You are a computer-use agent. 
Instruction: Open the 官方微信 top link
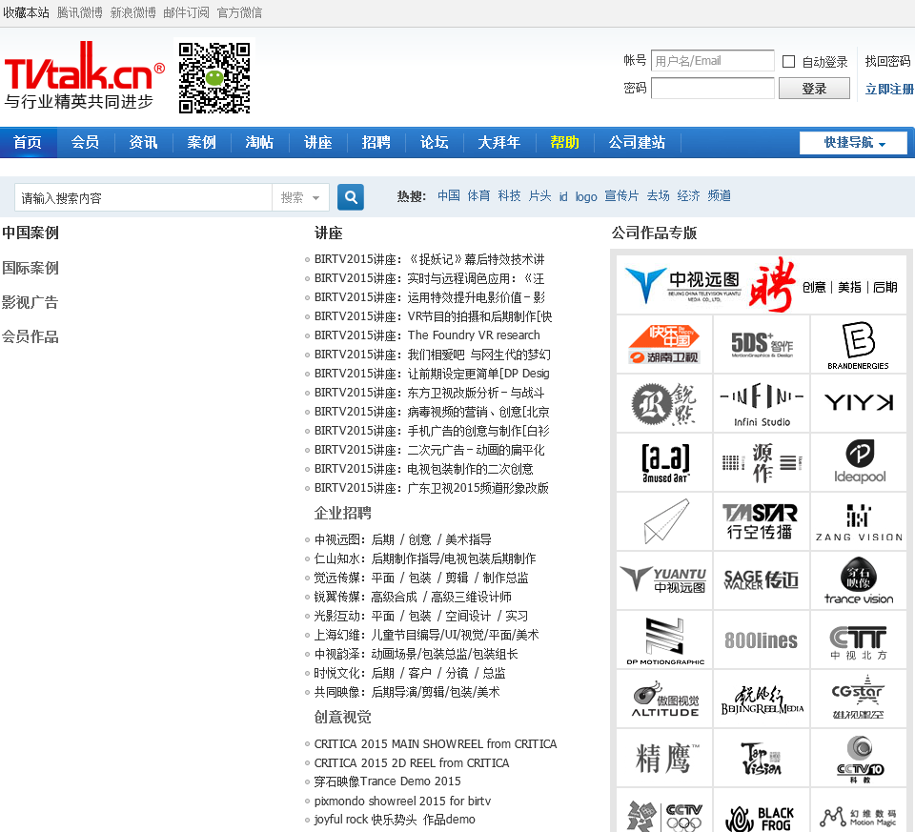[x=240, y=12]
